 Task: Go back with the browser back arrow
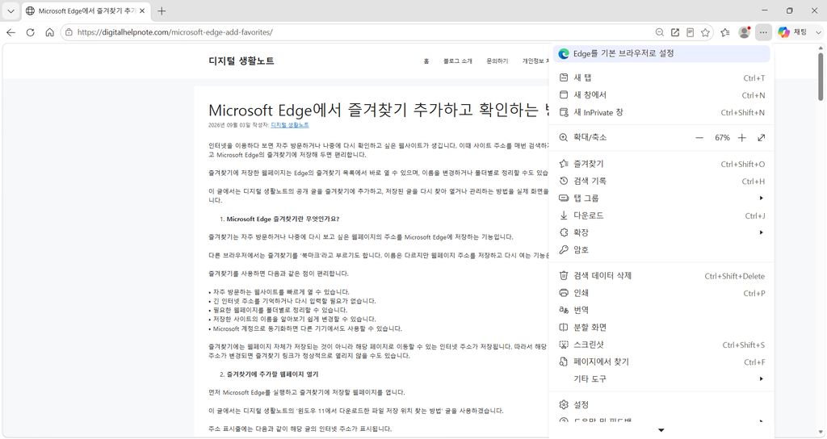click(x=10, y=32)
